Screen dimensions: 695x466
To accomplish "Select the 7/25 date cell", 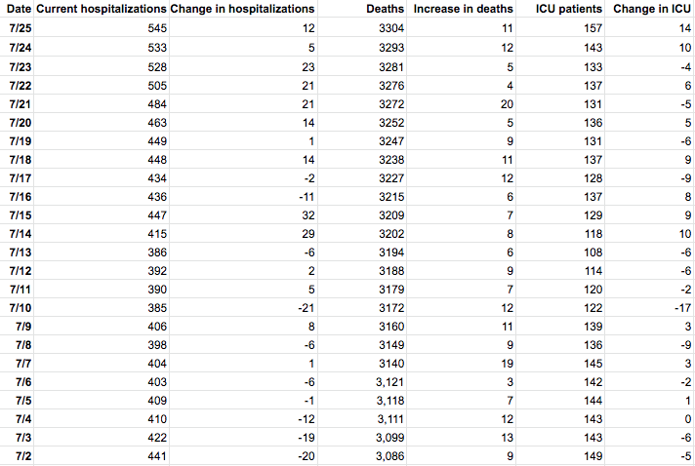I will pyautogui.click(x=18, y=28).
